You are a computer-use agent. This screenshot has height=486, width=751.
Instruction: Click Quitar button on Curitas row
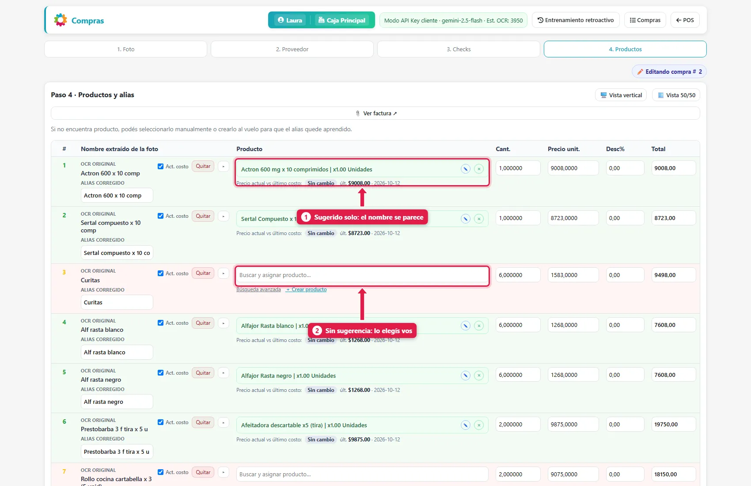coord(203,273)
